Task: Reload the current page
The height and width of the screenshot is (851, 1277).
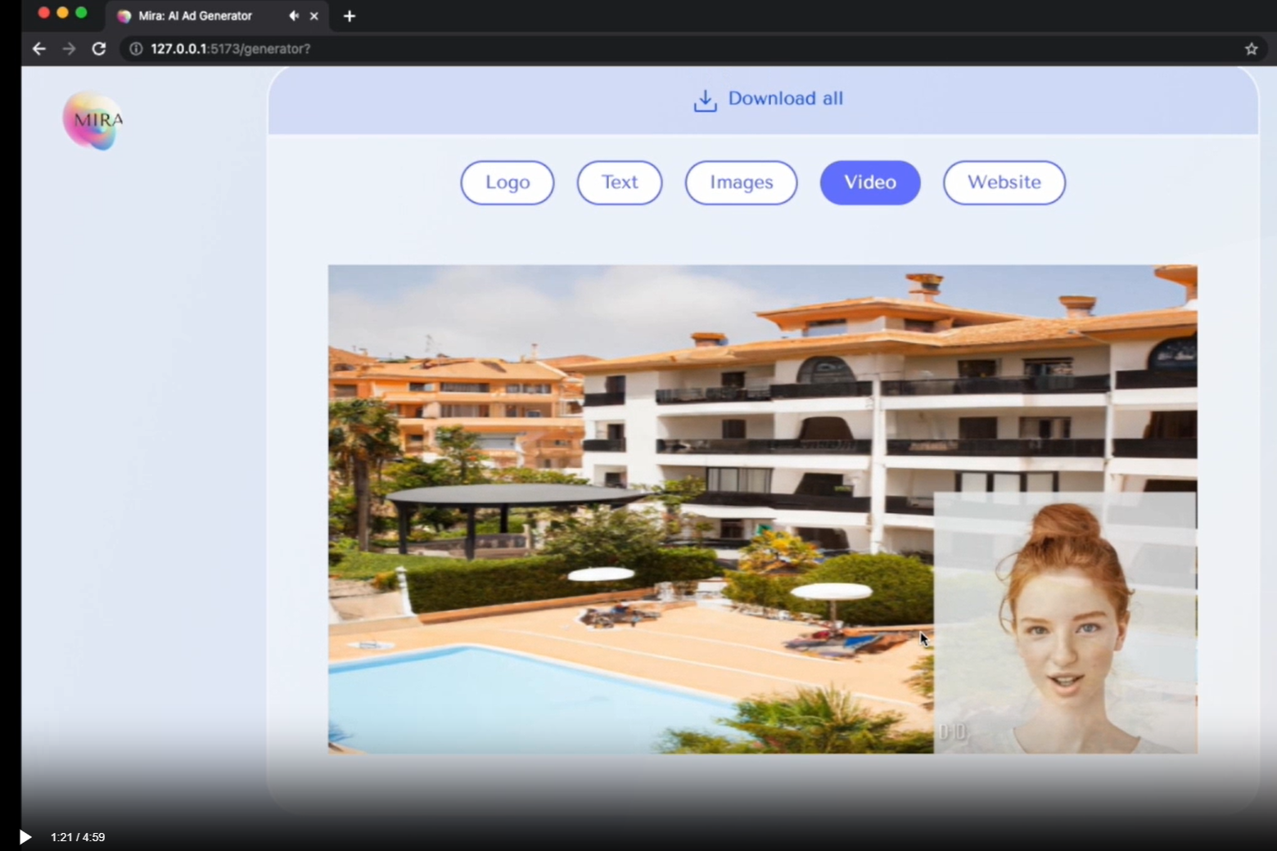Action: coord(99,49)
